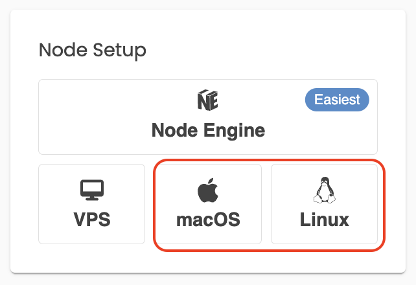The image size is (416, 285).
Task: Click the Tux penguin icon
Action: point(324,190)
